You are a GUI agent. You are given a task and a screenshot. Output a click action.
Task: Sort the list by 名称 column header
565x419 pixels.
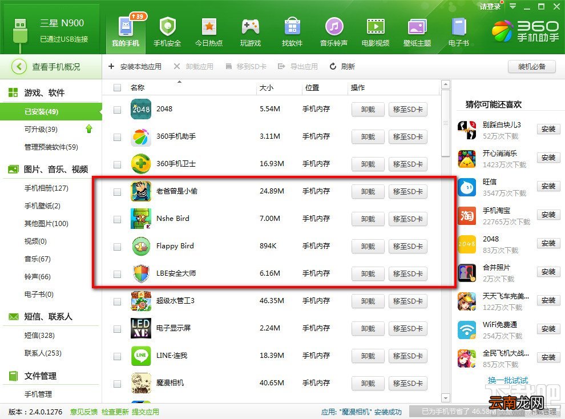click(138, 87)
